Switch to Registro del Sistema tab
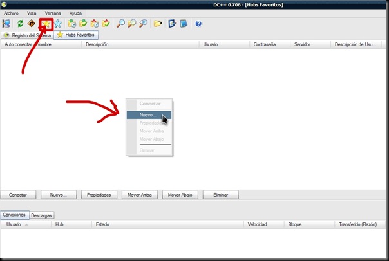Image resolution: width=389 pixels, height=261 pixels. (x=28, y=35)
